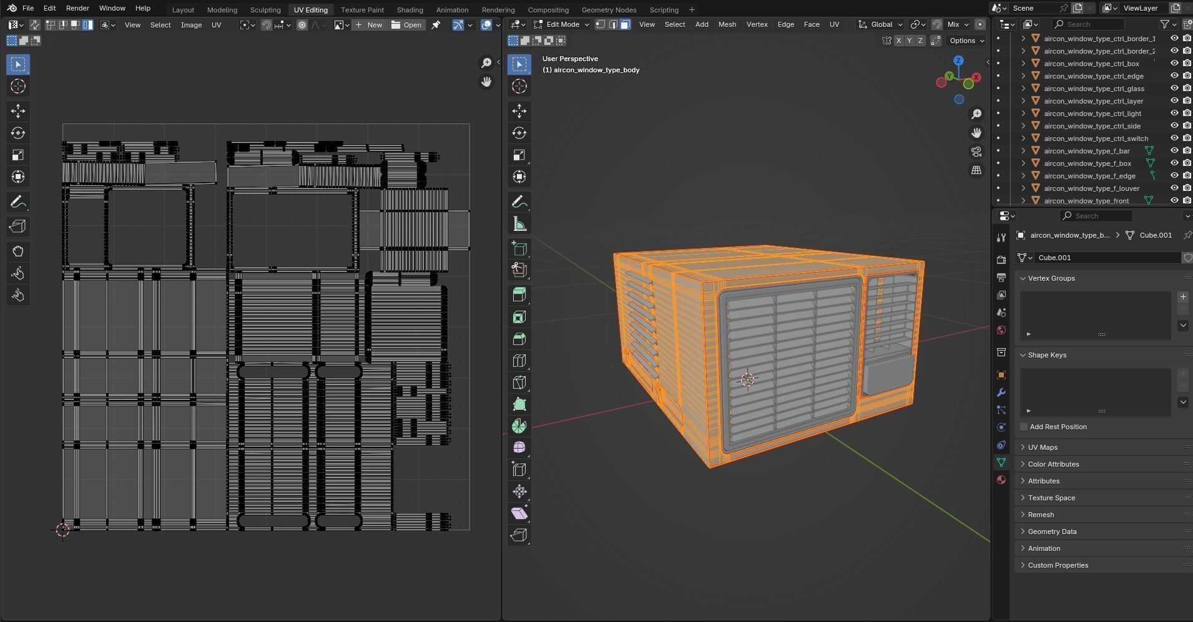
Task: Select the Scale tool in UV editor
Action: pyautogui.click(x=18, y=155)
